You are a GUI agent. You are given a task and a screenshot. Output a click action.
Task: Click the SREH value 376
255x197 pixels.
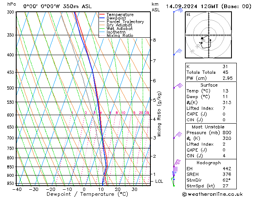tap(227, 174)
